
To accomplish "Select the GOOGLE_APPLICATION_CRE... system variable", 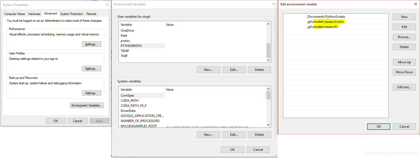I will pyautogui.click(x=142, y=116).
